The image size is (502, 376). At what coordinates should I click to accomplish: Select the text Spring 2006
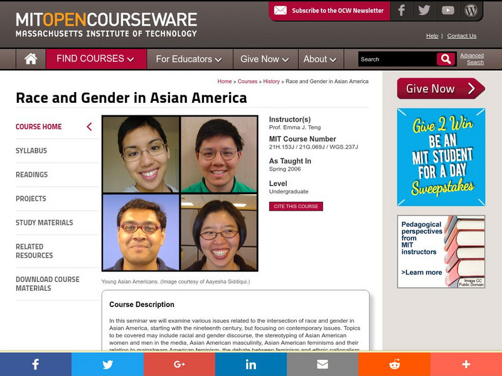tap(285, 169)
